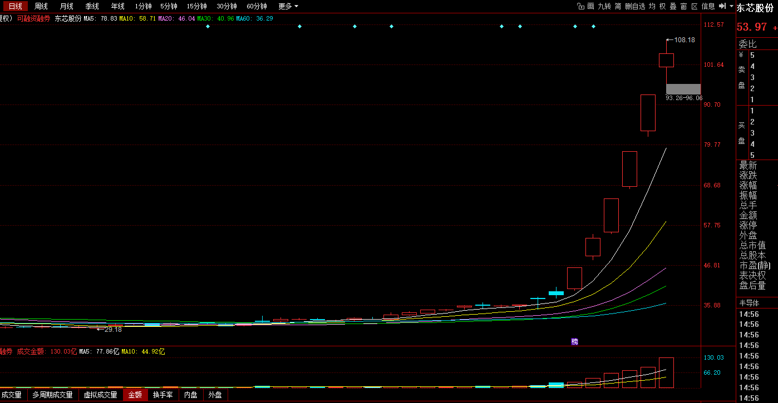Click the 区 range statistics button

(x=694, y=6)
